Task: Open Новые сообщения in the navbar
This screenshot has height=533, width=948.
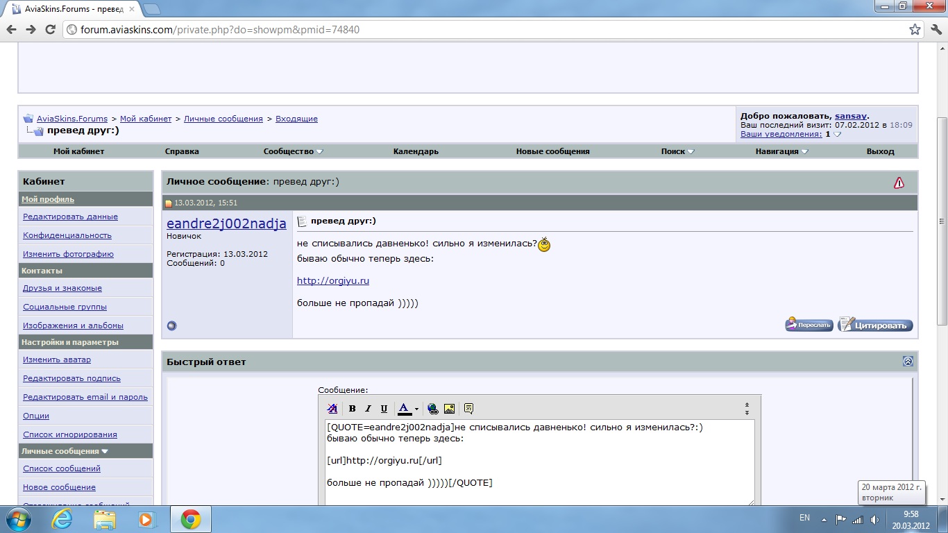Action: 553,151
